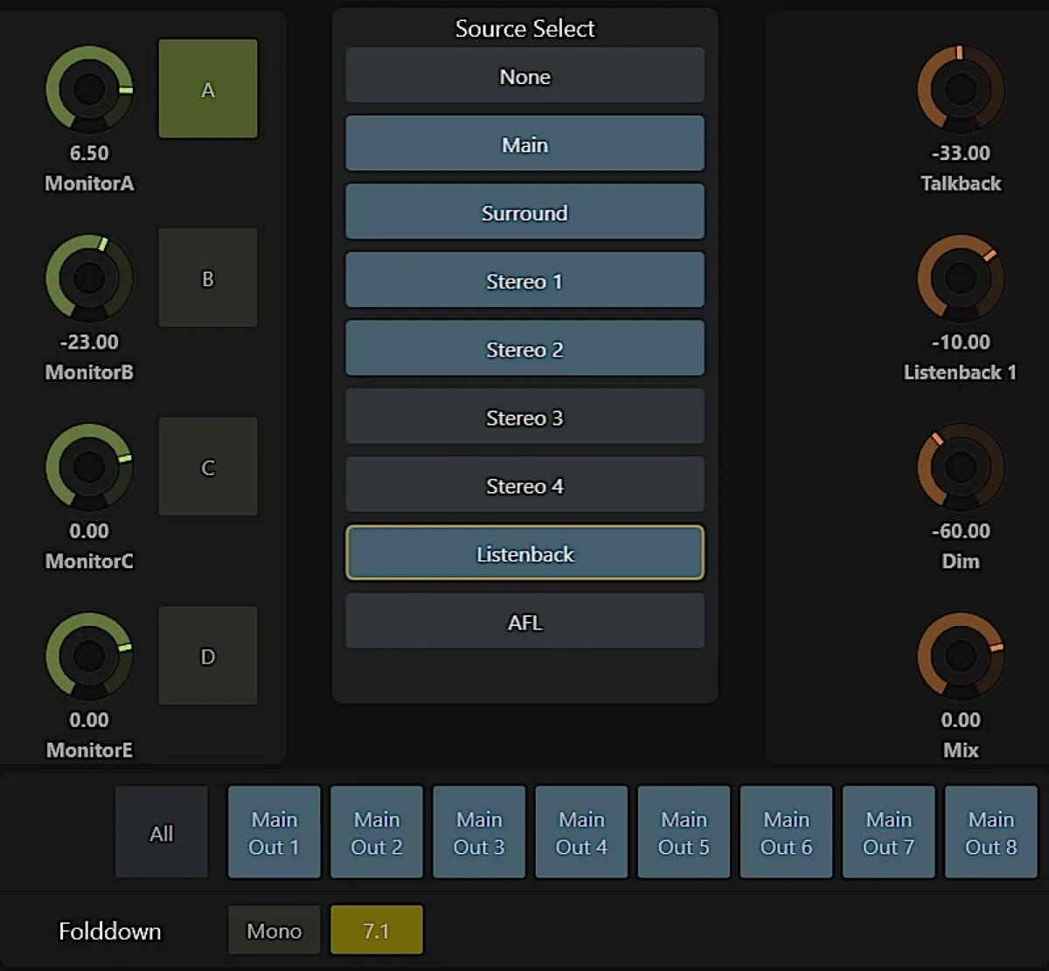Select AFL source
Image resolution: width=1049 pixels, height=971 pixels.
[x=524, y=621]
